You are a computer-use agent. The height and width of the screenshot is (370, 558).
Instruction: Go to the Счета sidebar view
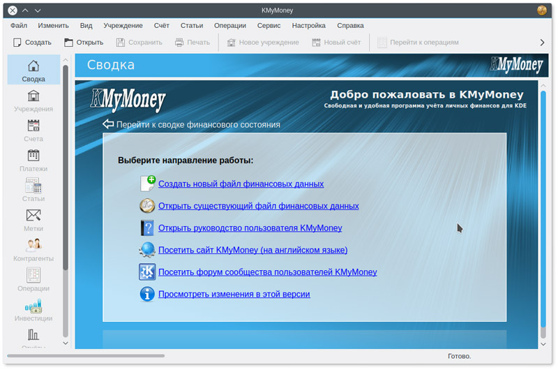pos(33,131)
